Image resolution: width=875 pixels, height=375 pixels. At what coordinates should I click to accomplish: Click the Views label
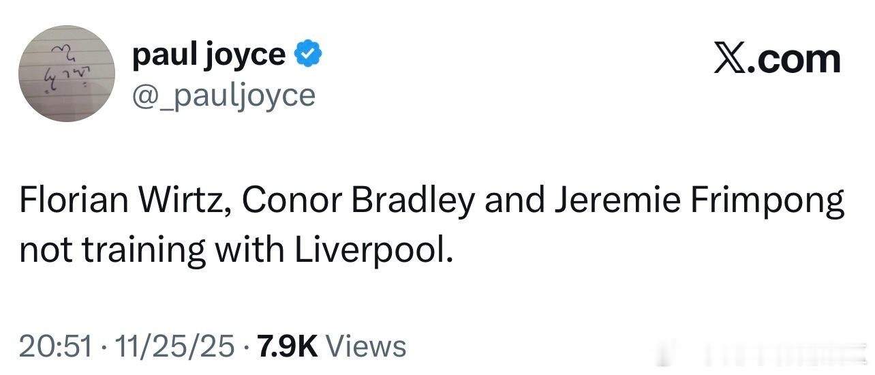pyautogui.click(x=367, y=346)
